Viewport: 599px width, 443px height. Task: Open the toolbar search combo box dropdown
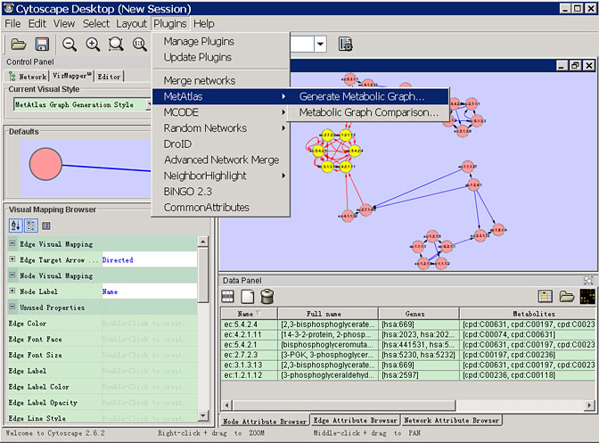320,44
